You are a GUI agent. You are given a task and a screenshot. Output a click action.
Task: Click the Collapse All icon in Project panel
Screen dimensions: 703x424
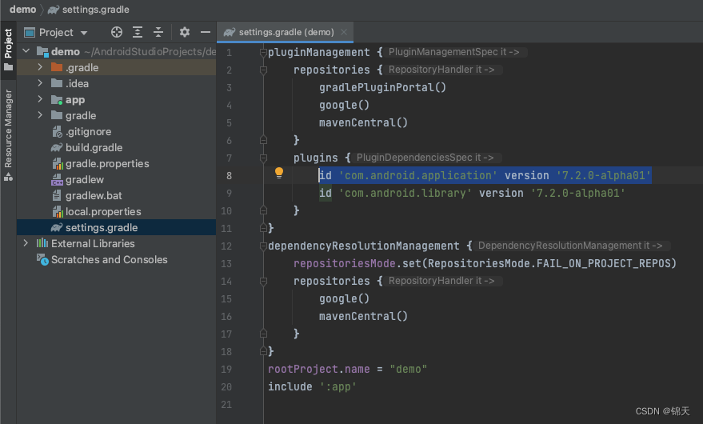click(x=158, y=32)
